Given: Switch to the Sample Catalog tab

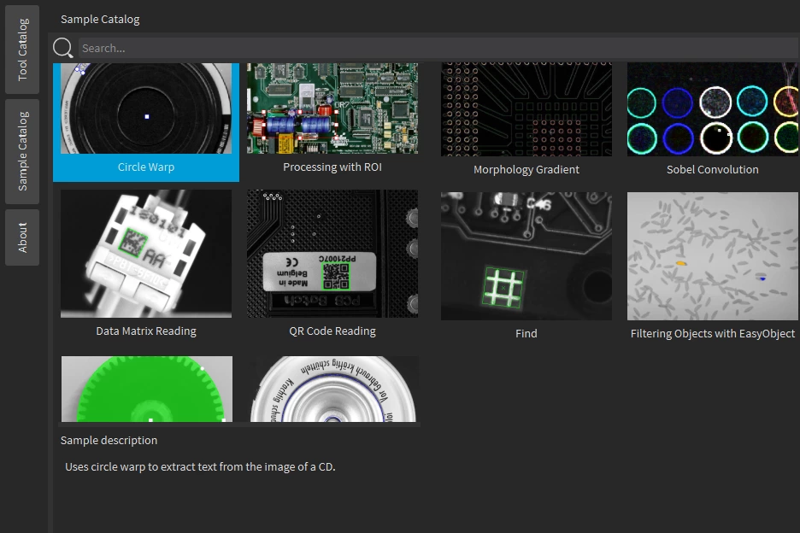Looking at the screenshot, I should pyautogui.click(x=22, y=151).
